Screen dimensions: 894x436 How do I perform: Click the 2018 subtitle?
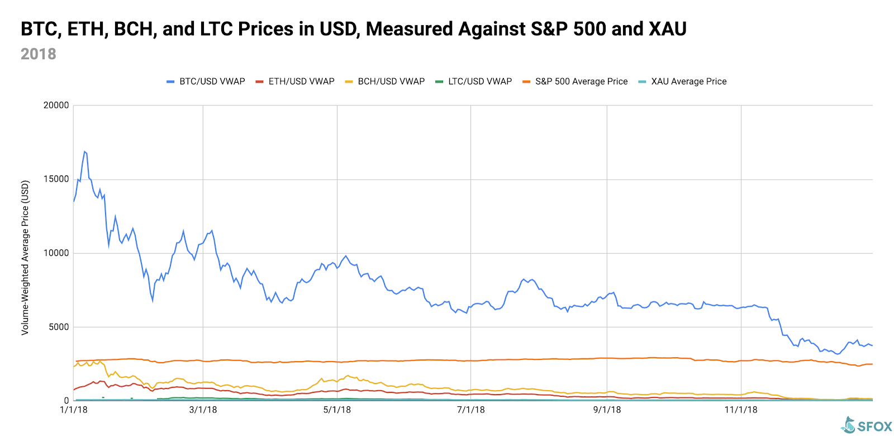tap(39, 54)
